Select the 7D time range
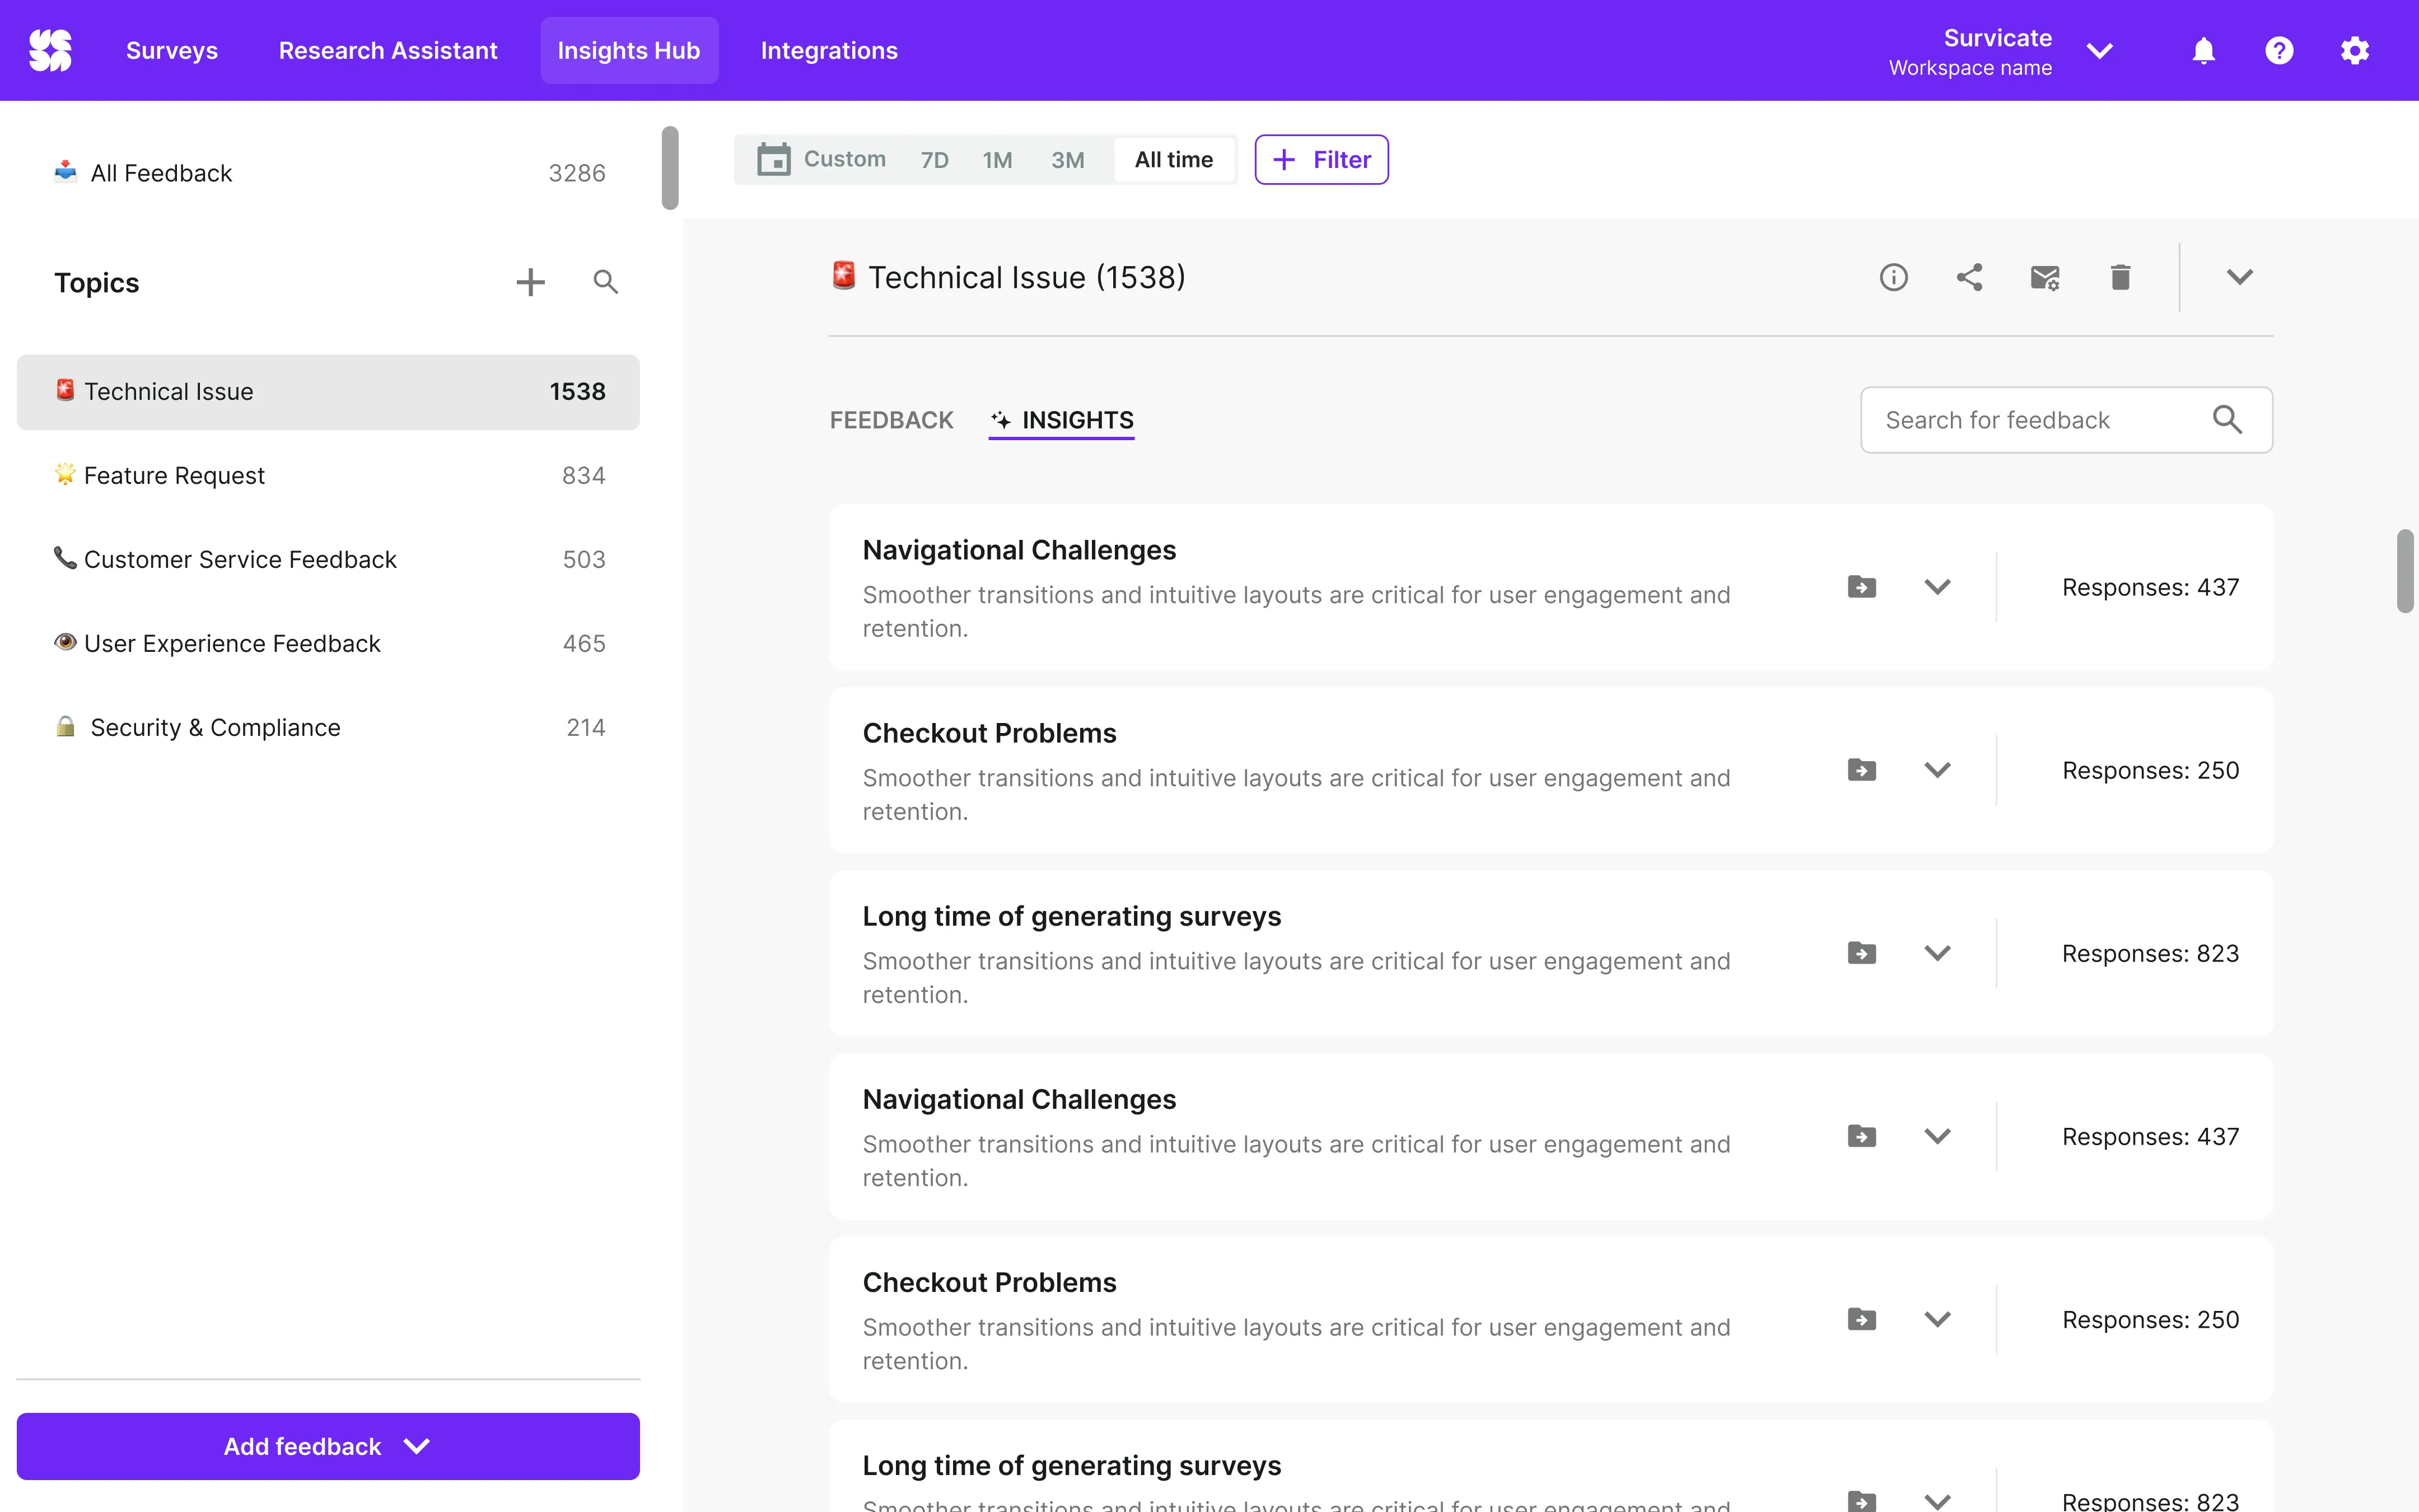Screen dimensions: 2419x1512 pyautogui.click(x=933, y=160)
